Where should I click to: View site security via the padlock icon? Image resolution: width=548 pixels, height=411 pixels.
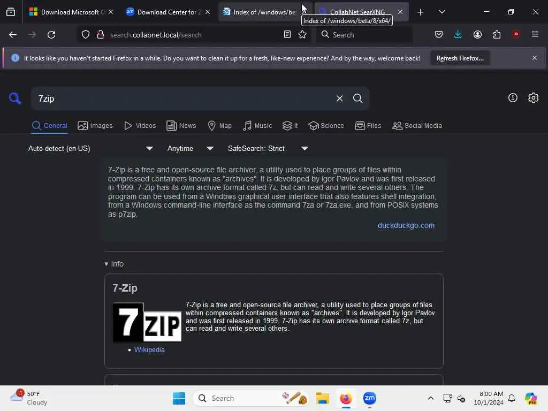(x=100, y=35)
